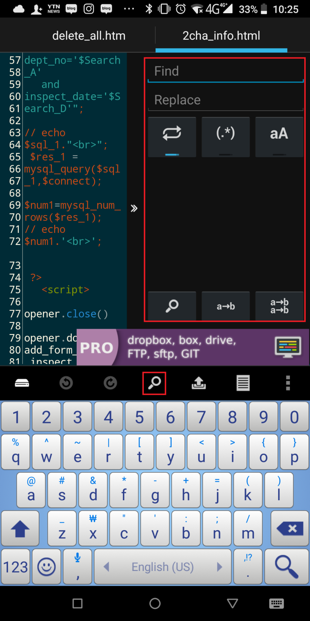
Task: Tap the keyboard switcher icon in navigation bar
Action: [x=276, y=603]
